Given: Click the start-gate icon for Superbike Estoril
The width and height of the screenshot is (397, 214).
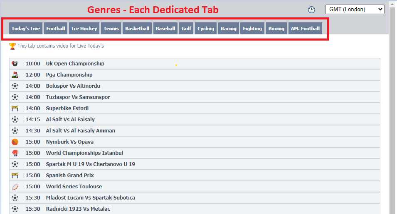Looking at the screenshot, I should (x=15, y=108).
